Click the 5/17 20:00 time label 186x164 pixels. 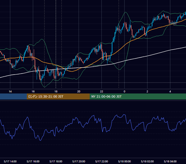79,161
